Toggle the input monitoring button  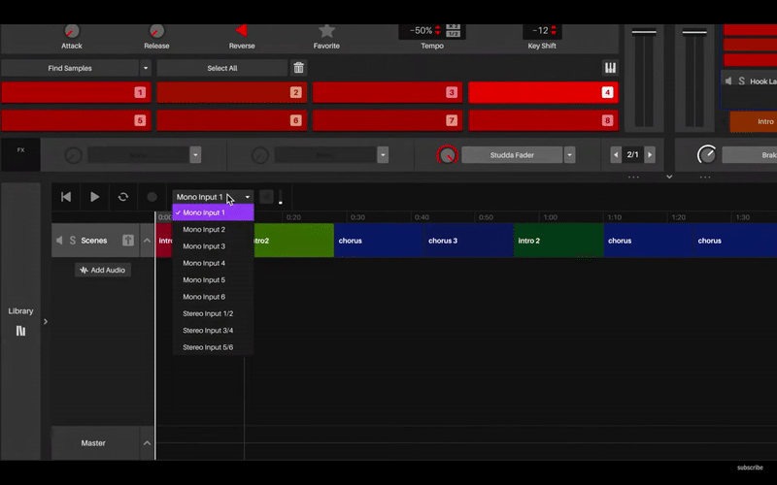tap(266, 197)
